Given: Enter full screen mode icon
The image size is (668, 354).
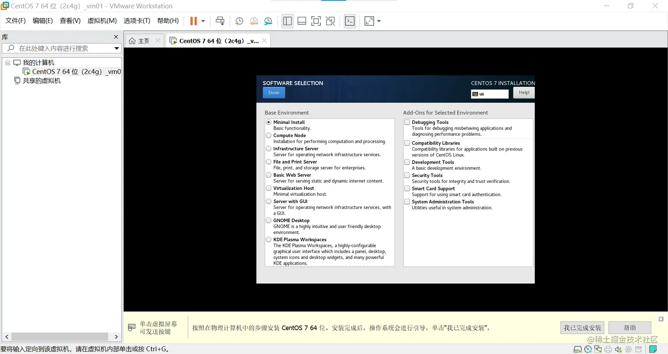Looking at the screenshot, I should tap(316, 21).
